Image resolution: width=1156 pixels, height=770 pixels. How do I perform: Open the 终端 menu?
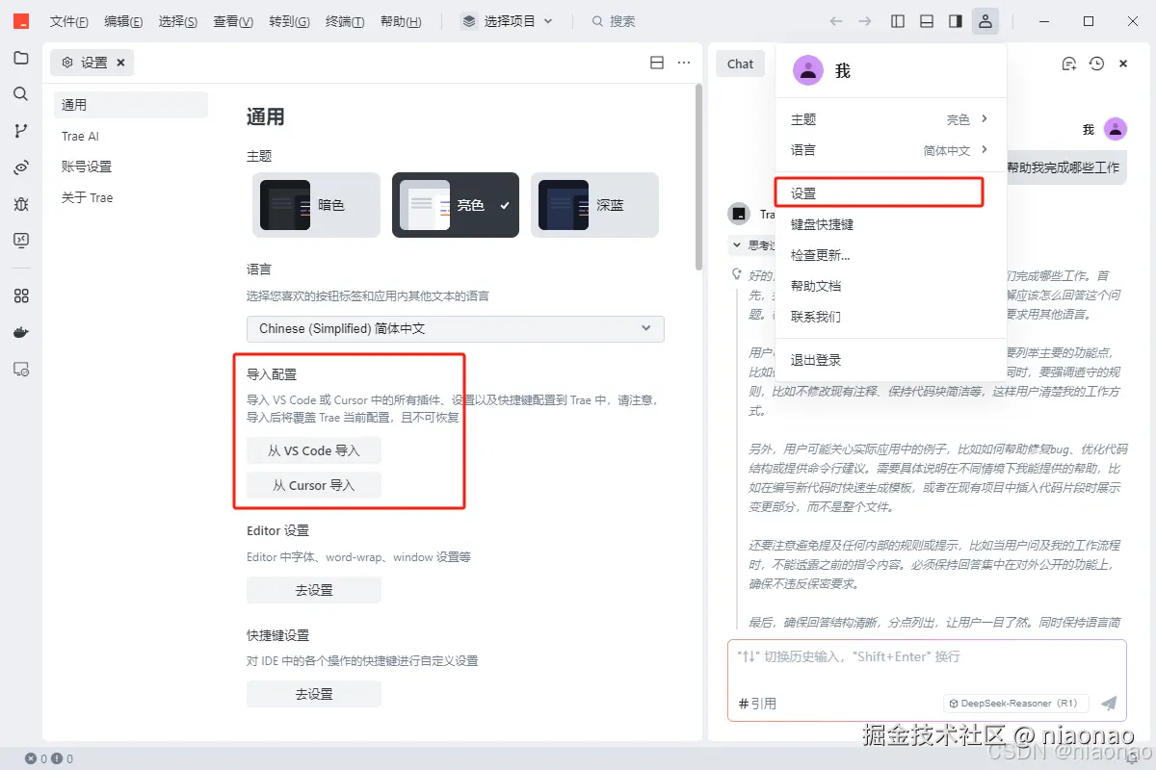pos(344,21)
